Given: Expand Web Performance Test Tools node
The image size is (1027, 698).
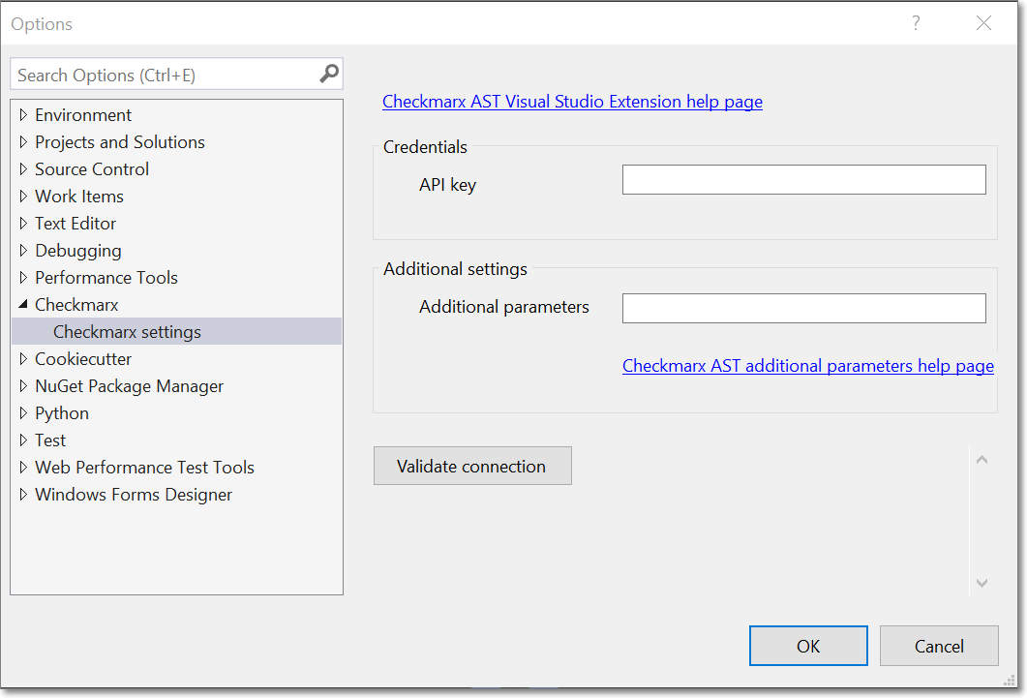Looking at the screenshot, I should pyautogui.click(x=23, y=468).
